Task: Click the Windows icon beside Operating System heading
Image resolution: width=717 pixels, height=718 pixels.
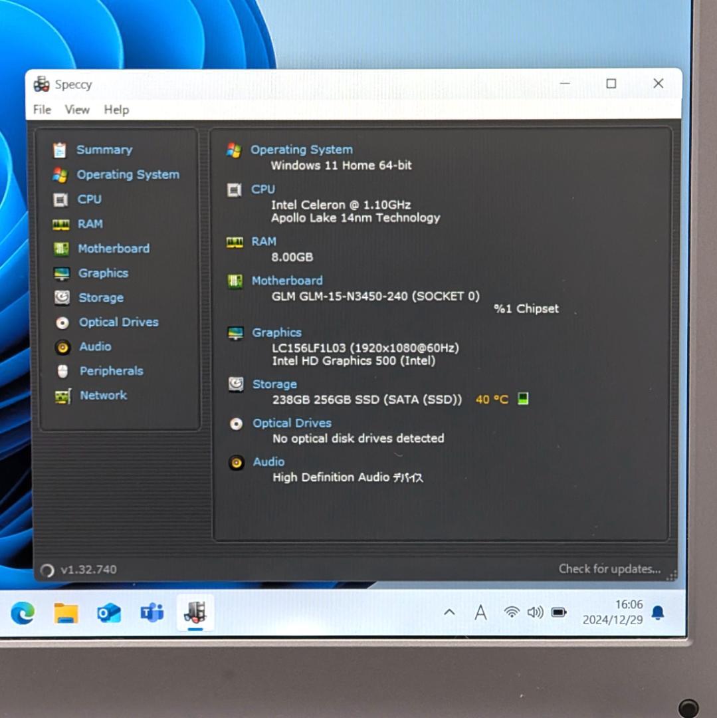Action: pyautogui.click(x=236, y=150)
